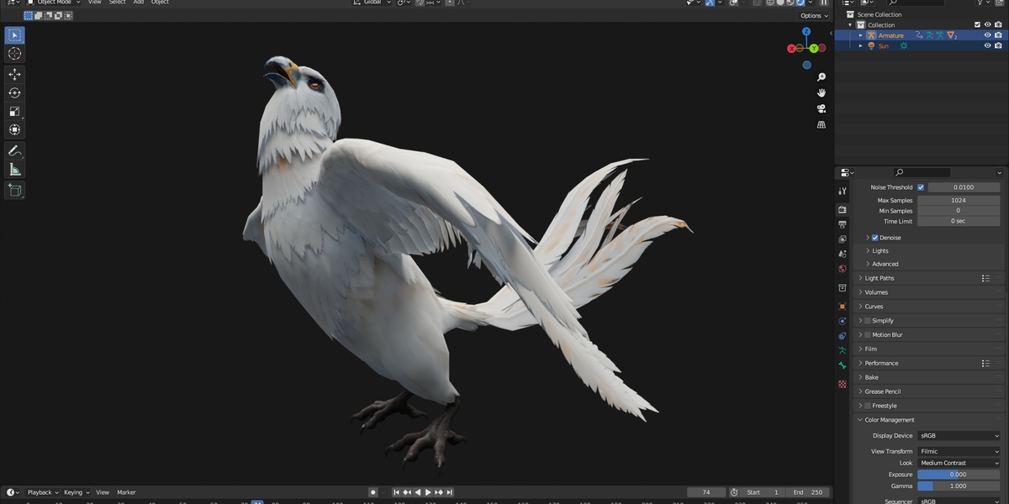Screen dimensions: 1009x504
Task: Open the Look Medium Contrast dropdown
Action: coord(959,463)
